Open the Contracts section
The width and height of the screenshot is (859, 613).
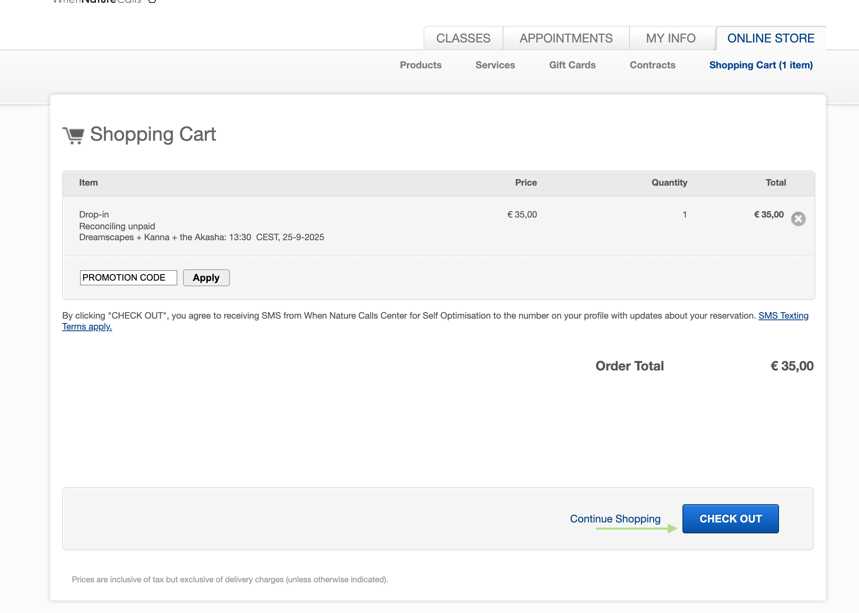point(652,65)
